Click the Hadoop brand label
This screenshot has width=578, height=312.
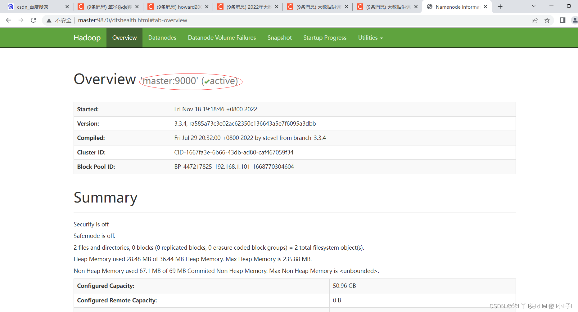87,38
